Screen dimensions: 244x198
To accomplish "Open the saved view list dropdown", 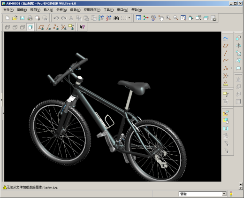I will coord(198,18).
